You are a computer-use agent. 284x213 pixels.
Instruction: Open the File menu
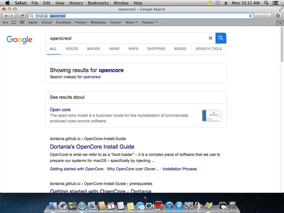coord(35,3)
